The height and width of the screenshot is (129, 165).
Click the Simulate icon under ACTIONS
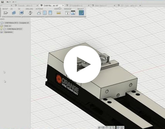tap(39, 13)
